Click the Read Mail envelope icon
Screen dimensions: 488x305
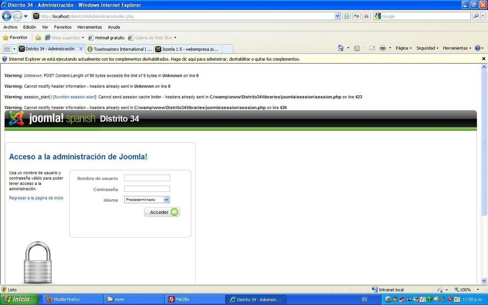coord(372,48)
